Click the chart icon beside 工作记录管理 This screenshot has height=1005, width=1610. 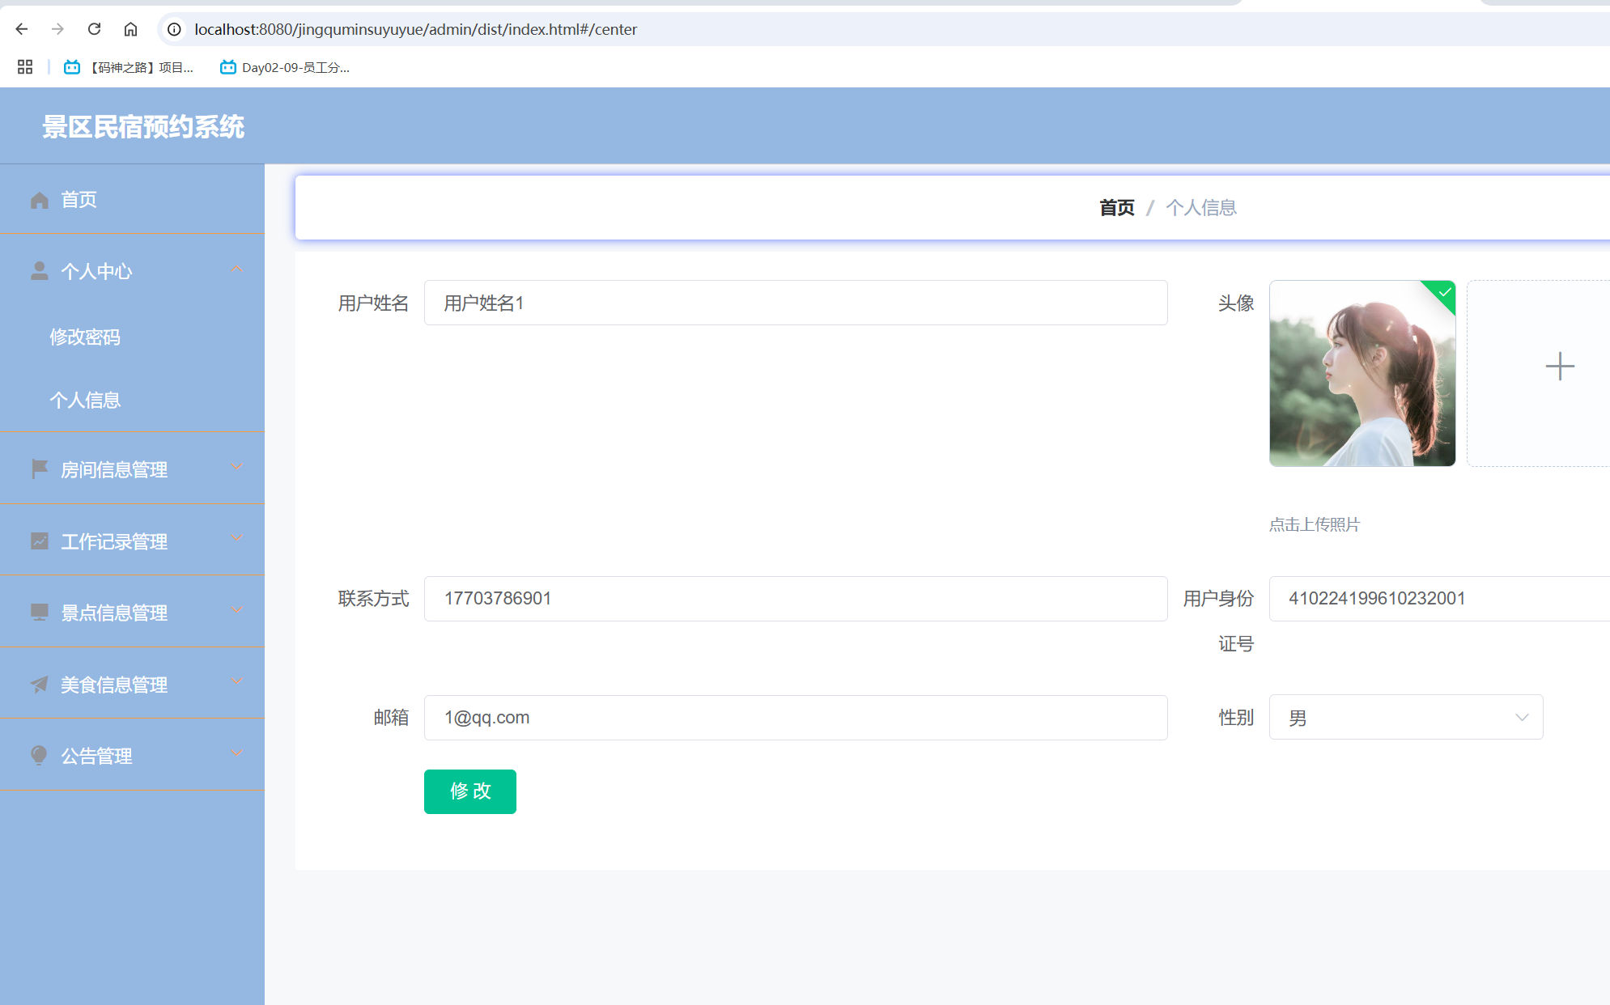[40, 541]
